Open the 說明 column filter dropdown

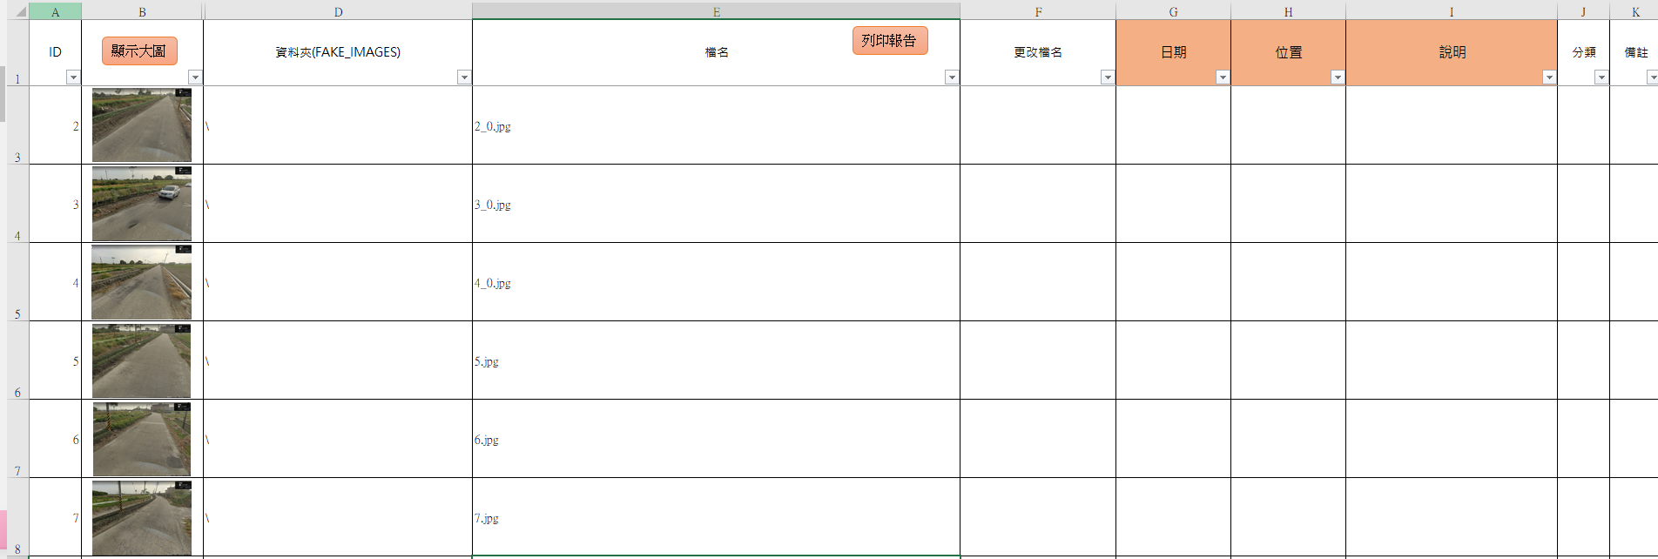(x=1549, y=77)
